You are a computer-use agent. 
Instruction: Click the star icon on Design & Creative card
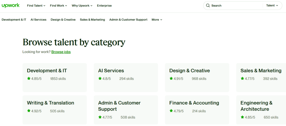pyautogui.click(x=171, y=79)
